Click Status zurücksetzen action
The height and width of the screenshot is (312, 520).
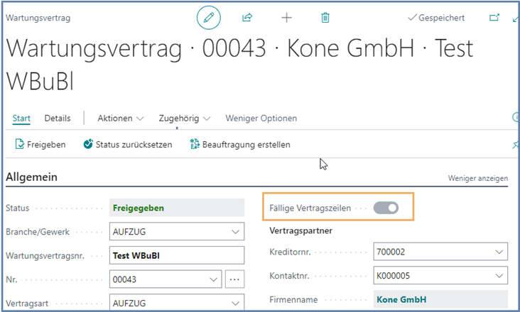point(128,145)
